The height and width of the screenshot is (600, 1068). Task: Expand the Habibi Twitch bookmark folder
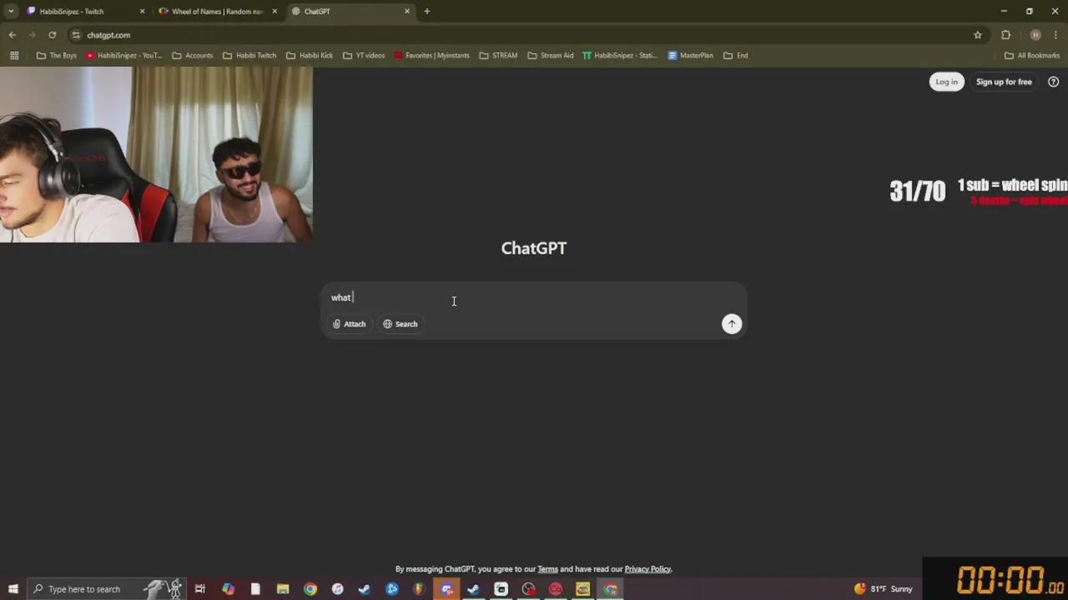tap(249, 56)
